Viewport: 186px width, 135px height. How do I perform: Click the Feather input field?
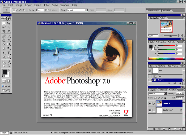tap(40, 10)
